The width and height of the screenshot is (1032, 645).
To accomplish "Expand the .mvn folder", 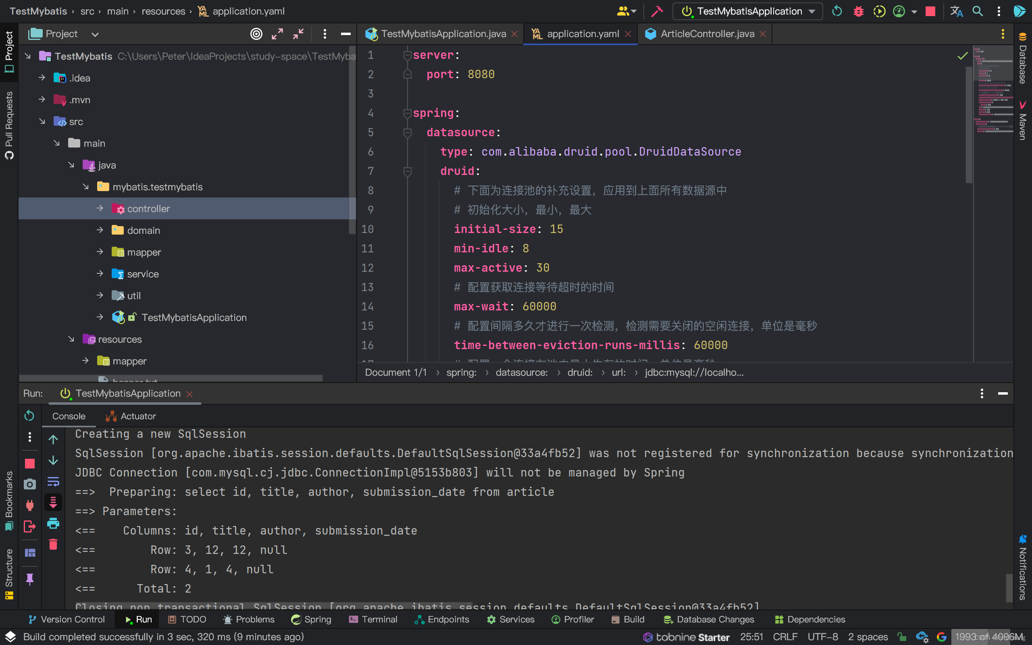I will point(42,100).
